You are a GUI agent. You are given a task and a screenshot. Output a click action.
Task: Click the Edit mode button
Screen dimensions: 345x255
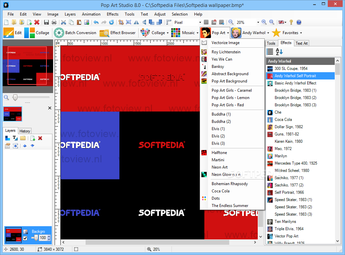point(13,33)
